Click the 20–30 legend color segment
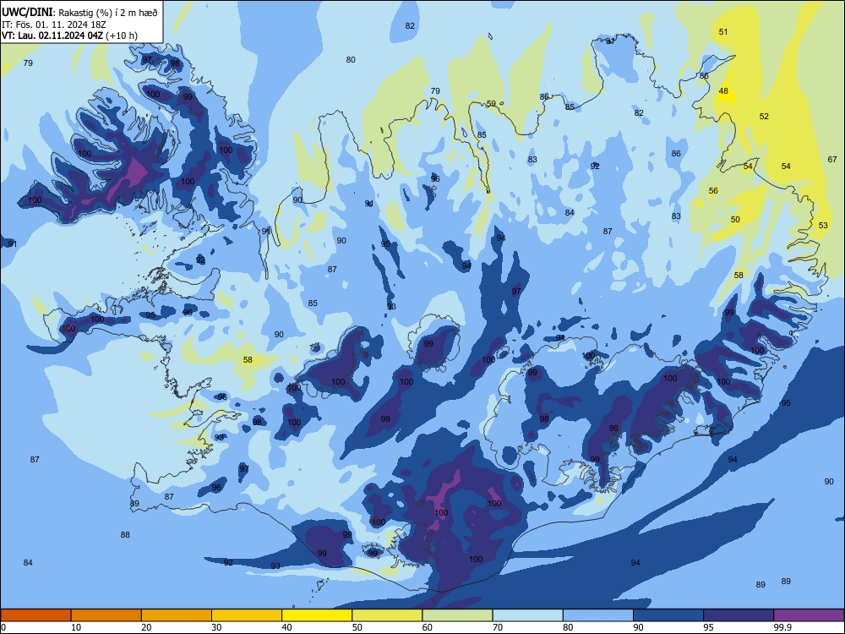 pyautogui.click(x=177, y=615)
